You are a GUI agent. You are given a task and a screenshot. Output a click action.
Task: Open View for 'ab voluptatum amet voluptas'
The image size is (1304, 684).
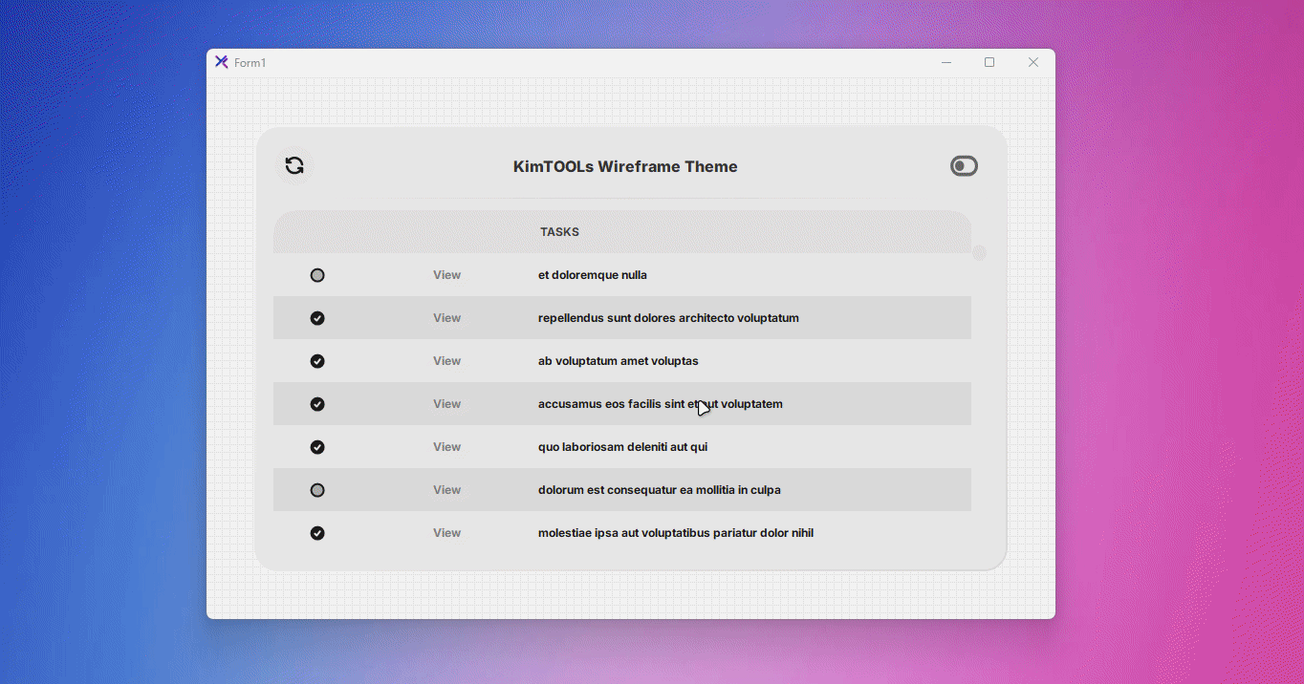pyautogui.click(x=446, y=361)
